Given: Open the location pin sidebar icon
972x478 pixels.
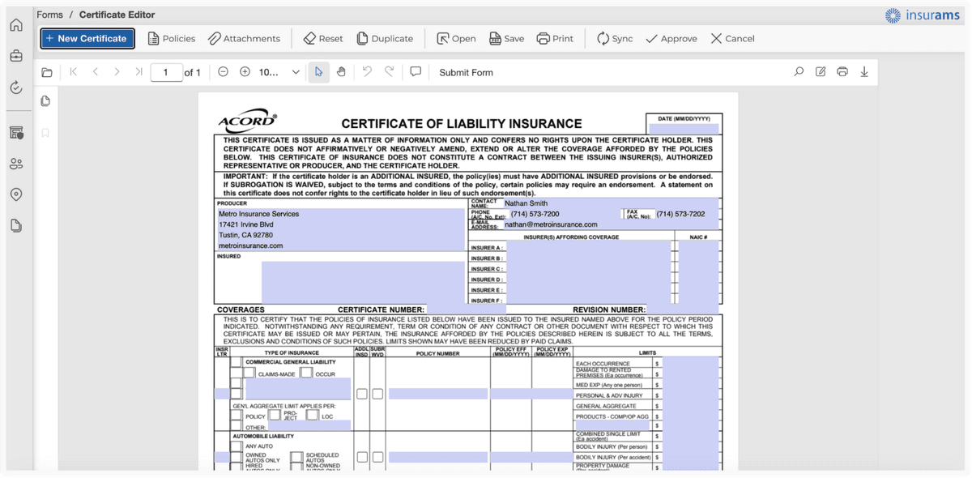Looking at the screenshot, I should (x=16, y=194).
